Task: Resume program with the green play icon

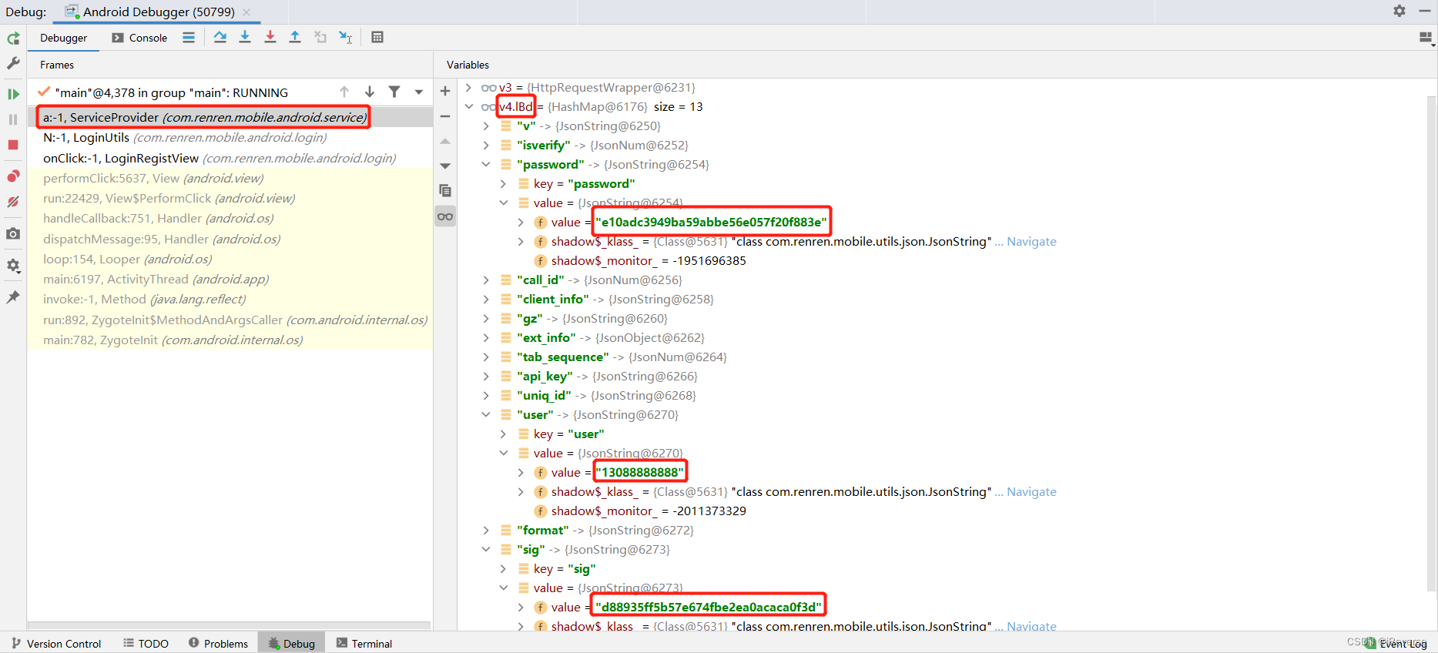Action: pos(13,94)
